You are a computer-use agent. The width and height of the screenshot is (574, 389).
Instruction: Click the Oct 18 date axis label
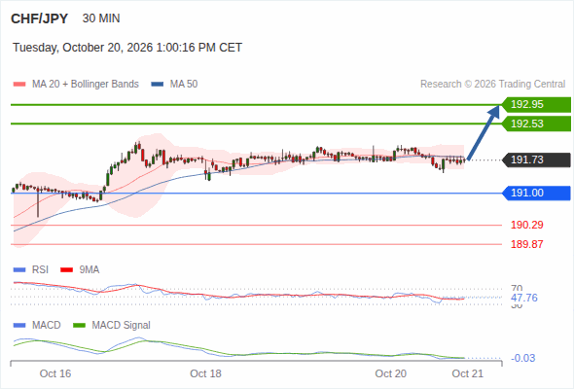coord(205,373)
